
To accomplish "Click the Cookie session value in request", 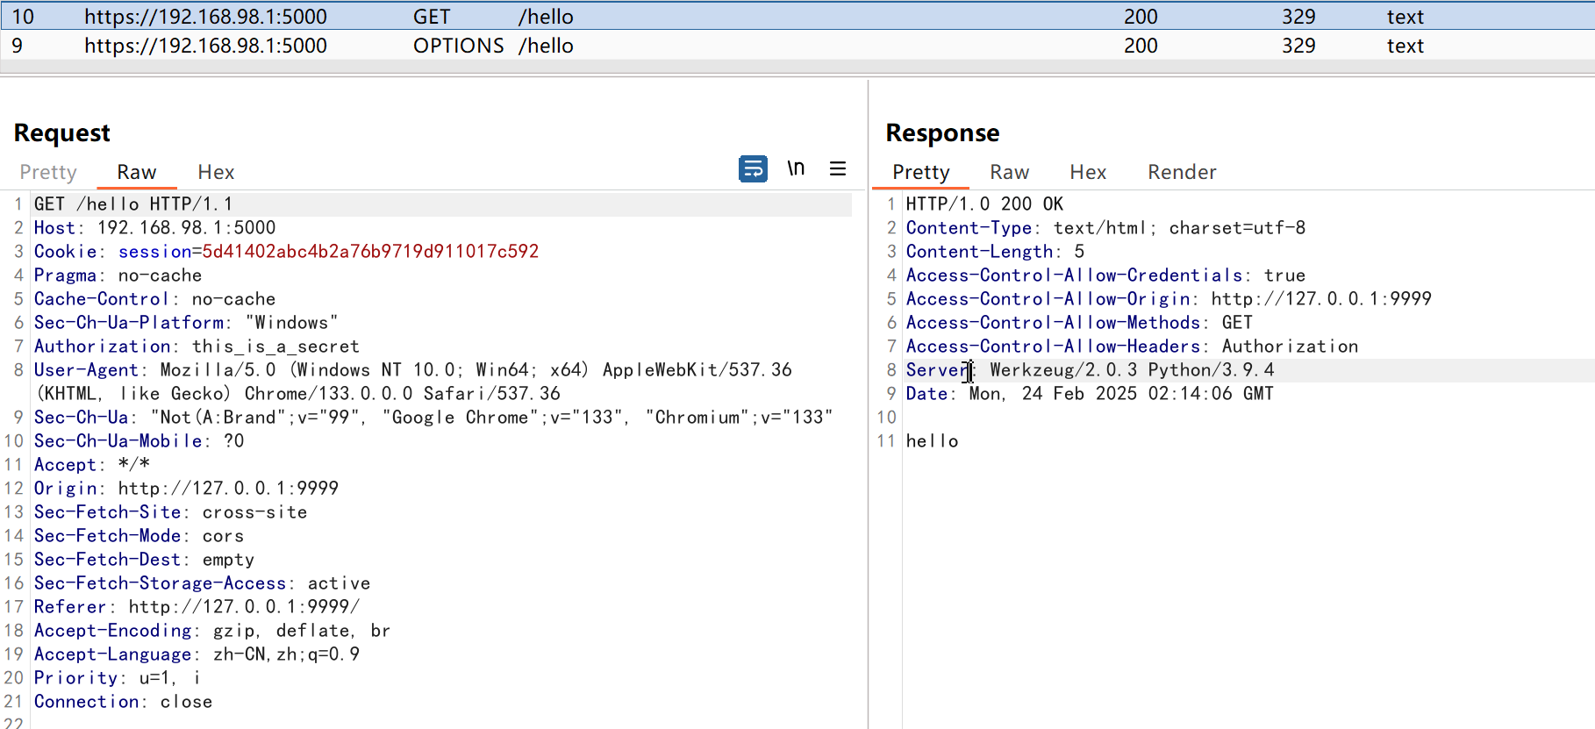I will 370,252.
